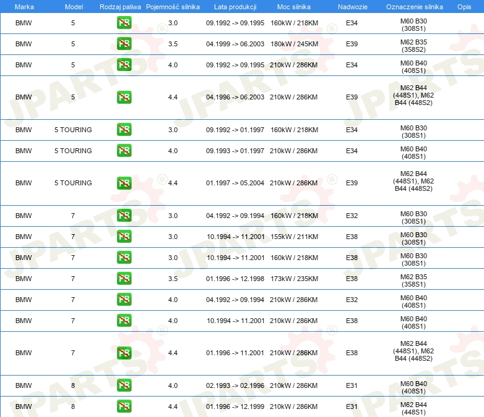
Task: Click the M62 B35 (358S2) engine code cell
Action: [x=414, y=44]
